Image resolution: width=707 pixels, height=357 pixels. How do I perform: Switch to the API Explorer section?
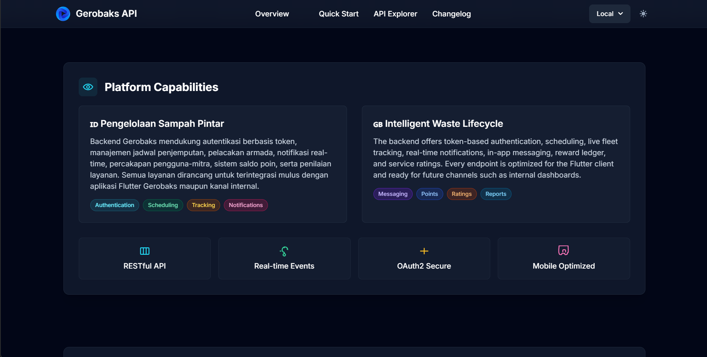pos(395,14)
